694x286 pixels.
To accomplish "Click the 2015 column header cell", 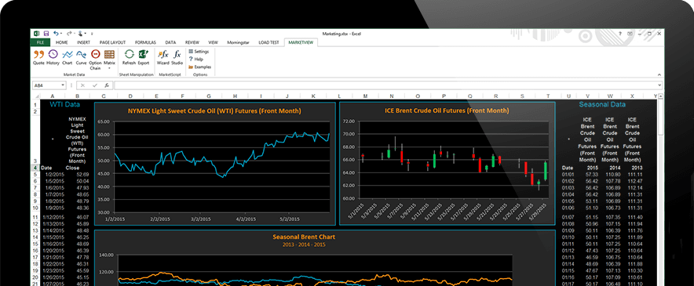I will 592,168.
